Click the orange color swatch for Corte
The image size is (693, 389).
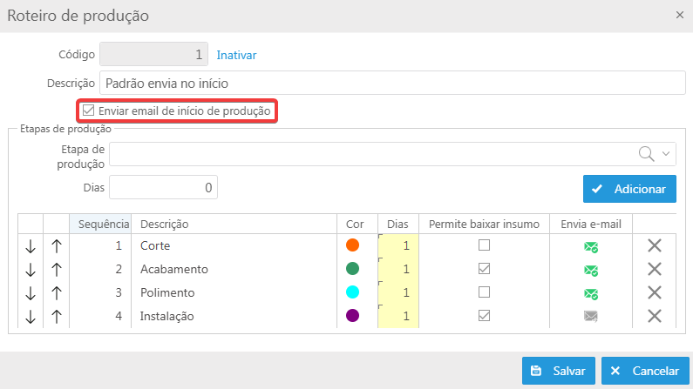353,246
